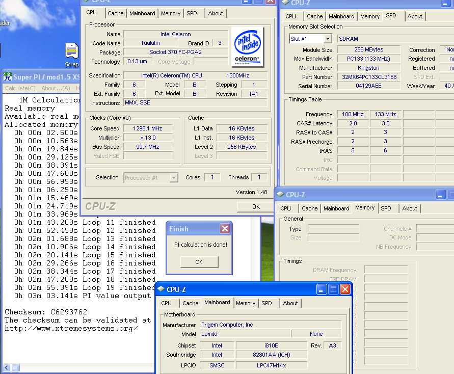Image resolution: width=454 pixels, height=374 pixels.
Task: Click the Instructions value MMX, SSE
Action: tap(196, 102)
